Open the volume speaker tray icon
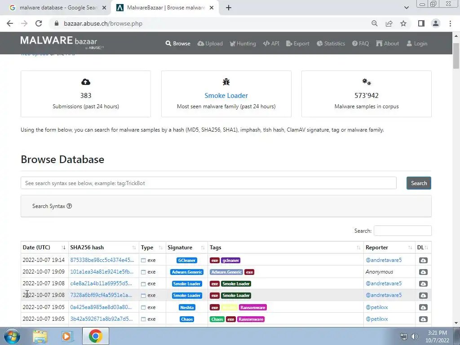The height and width of the screenshot is (345, 460). coord(414,336)
